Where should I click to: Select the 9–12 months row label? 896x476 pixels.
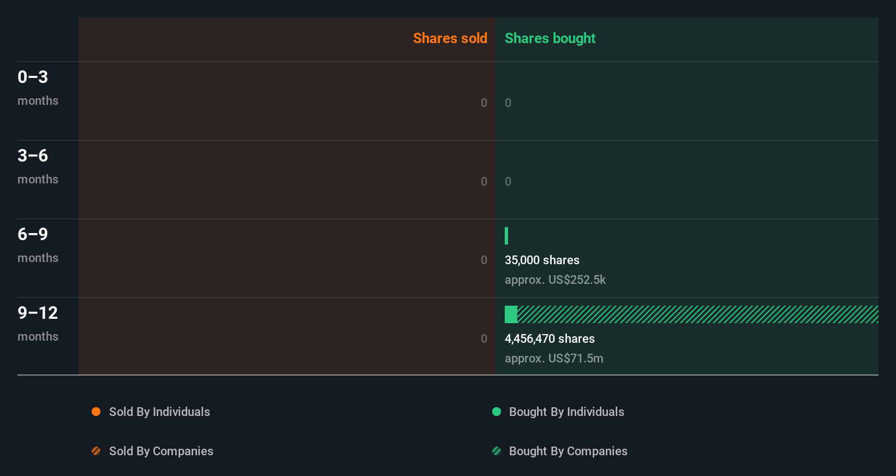[x=38, y=323]
